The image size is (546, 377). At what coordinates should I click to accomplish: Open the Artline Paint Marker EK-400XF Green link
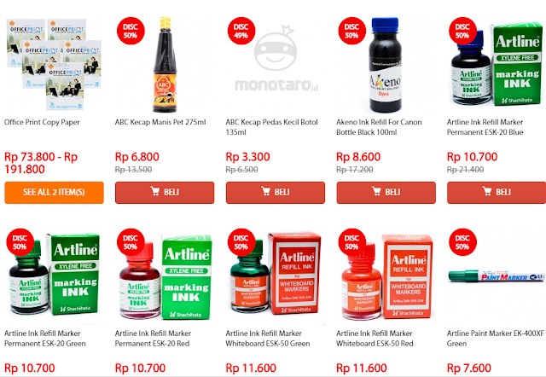click(495, 339)
